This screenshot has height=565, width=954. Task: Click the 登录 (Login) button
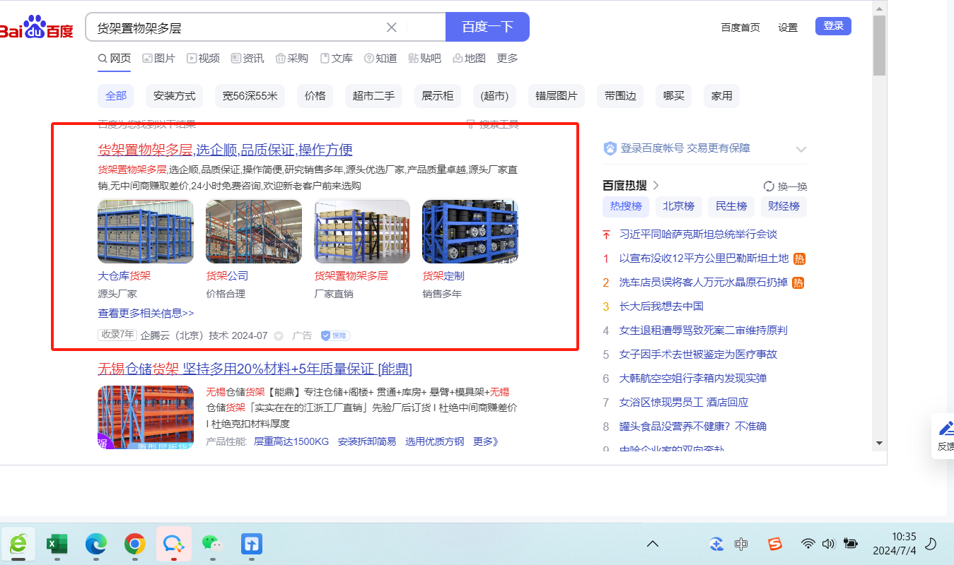[x=833, y=25]
